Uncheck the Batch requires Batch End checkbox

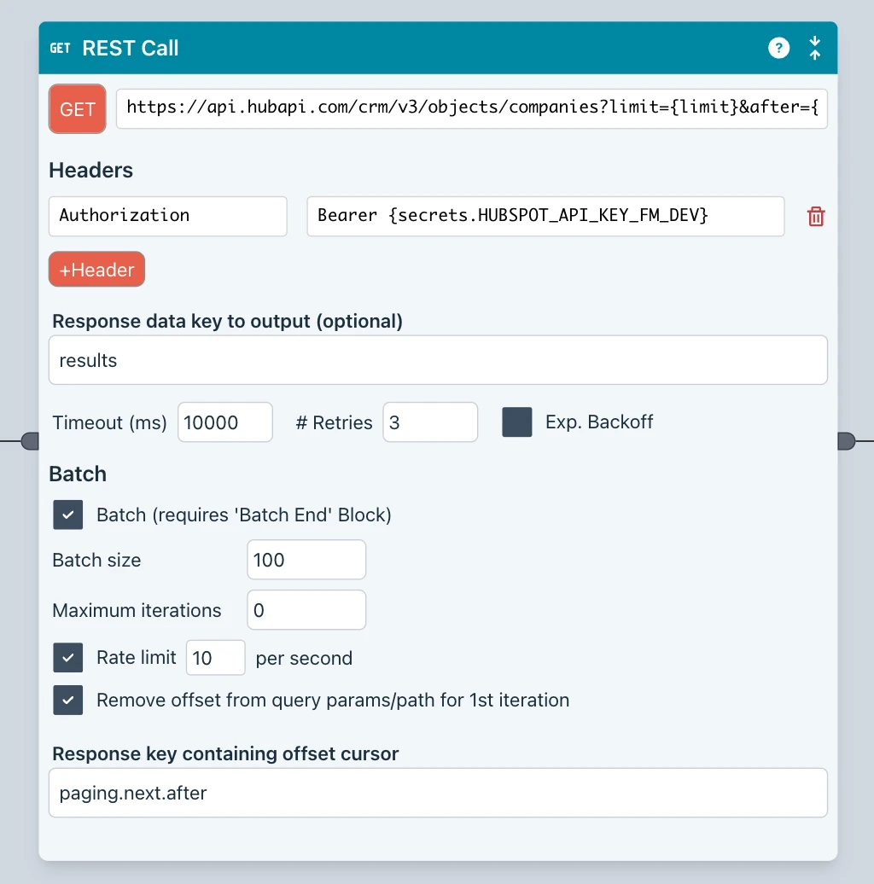(x=68, y=515)
